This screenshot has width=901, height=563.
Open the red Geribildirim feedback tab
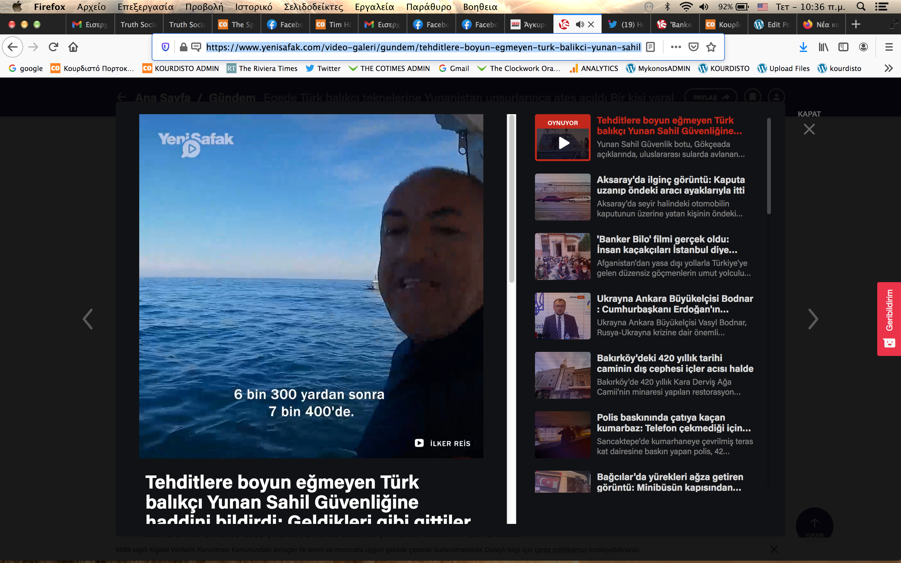point(889,319)
